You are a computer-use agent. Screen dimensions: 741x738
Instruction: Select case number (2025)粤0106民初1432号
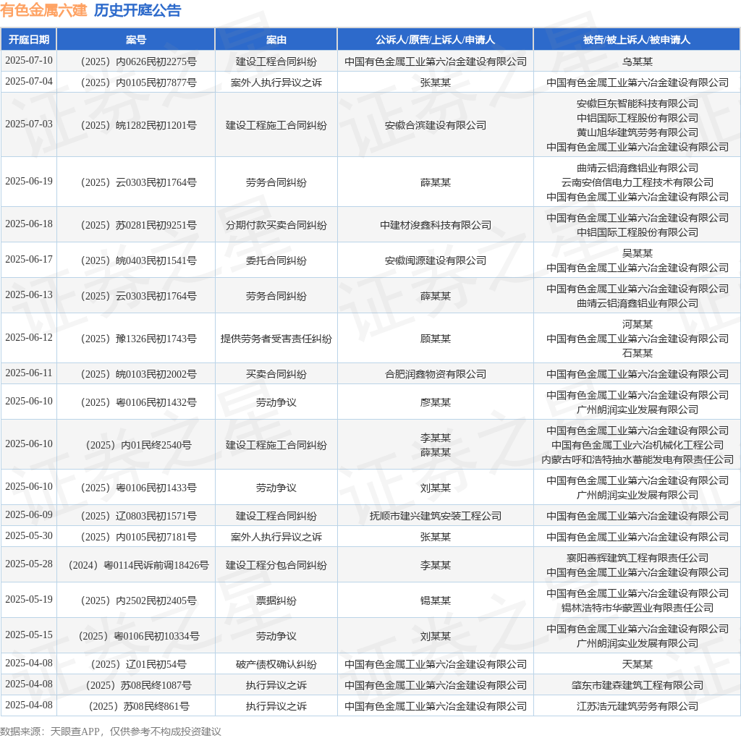pos(138,402)
